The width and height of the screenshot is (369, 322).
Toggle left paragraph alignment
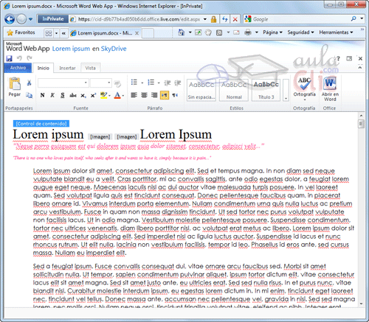134,95
